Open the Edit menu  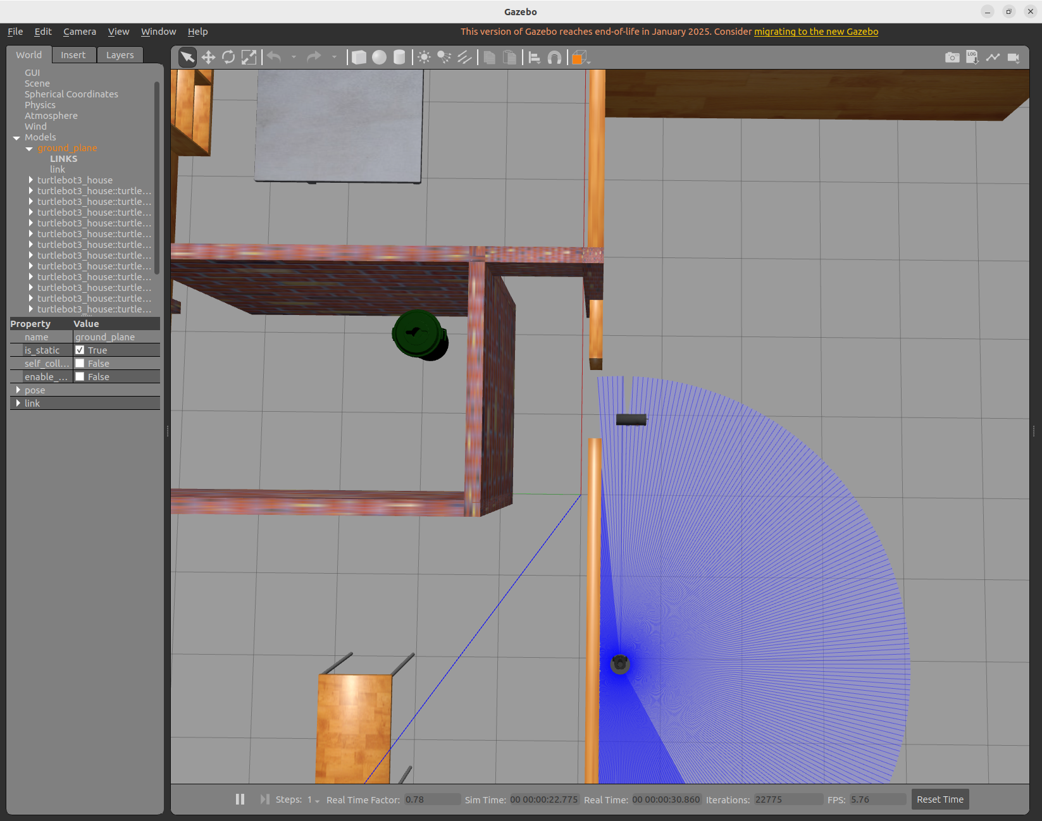pyautogui.click(x=43, y=32)
